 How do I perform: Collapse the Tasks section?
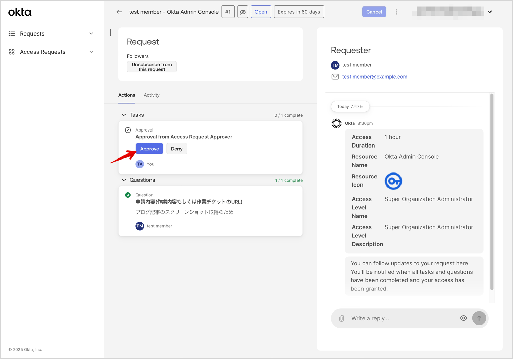(124, 115)
